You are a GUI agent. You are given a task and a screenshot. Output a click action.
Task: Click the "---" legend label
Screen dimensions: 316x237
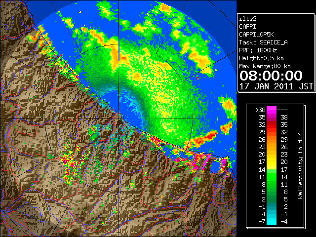tap(282, 110)
